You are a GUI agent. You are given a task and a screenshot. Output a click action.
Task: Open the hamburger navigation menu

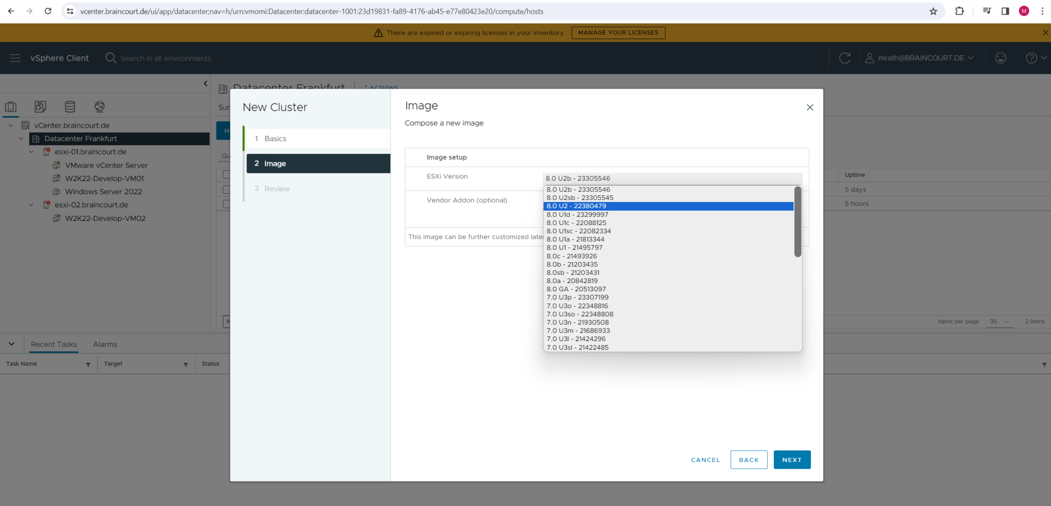[x=15, y=58]
